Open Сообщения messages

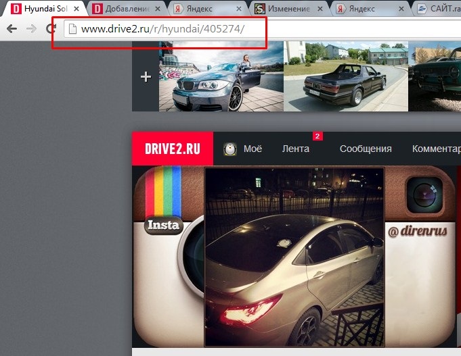(x=366, y=149)
